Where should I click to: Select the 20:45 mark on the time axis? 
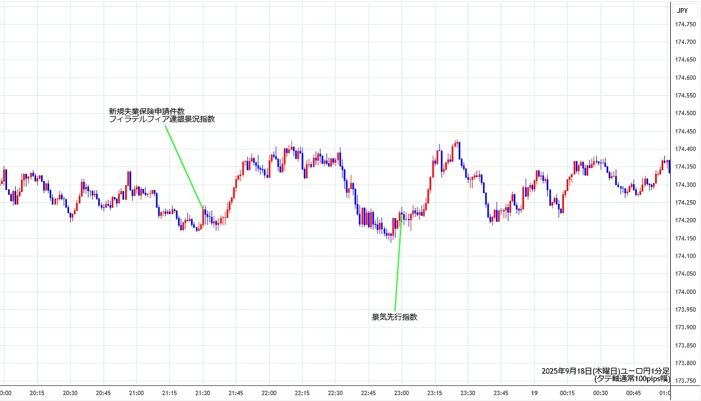pos(104,393)
